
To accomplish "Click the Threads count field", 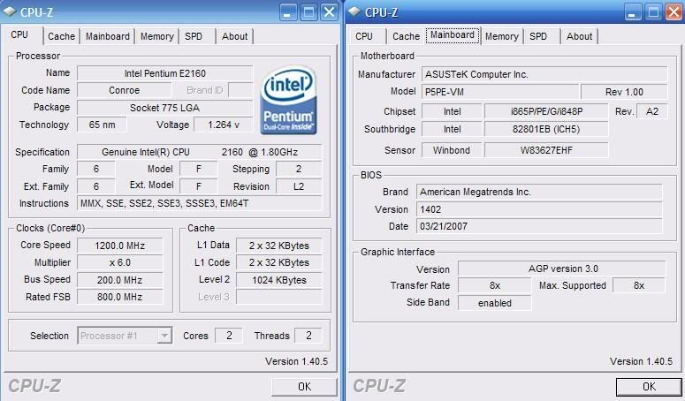I will point(308,336).
